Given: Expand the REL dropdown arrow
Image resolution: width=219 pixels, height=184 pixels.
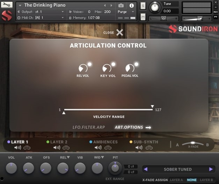Looking at the screenshot, I should (x=68, y=157).
